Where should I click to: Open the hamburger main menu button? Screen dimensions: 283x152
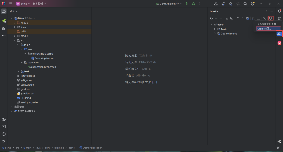(x=11, y=4)
